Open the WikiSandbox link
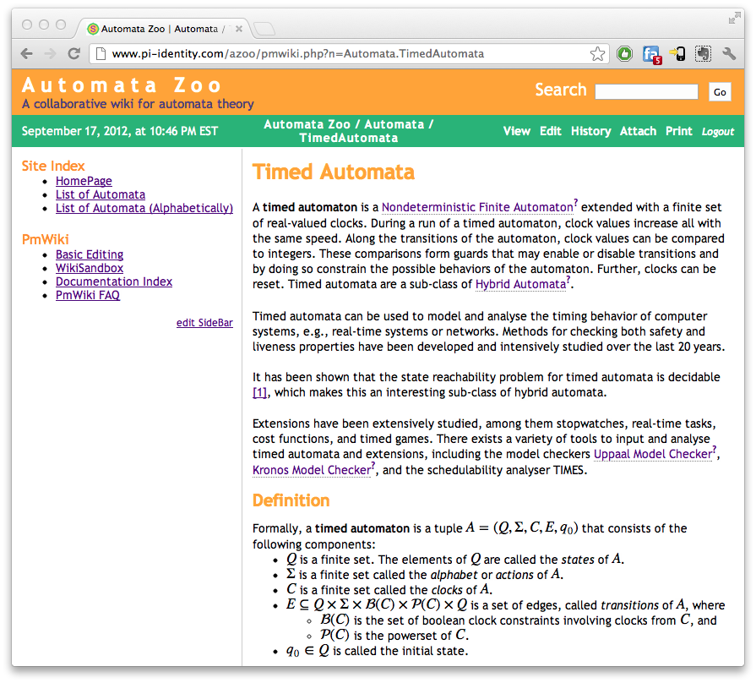Screen dimensions: 756x683 90,268
